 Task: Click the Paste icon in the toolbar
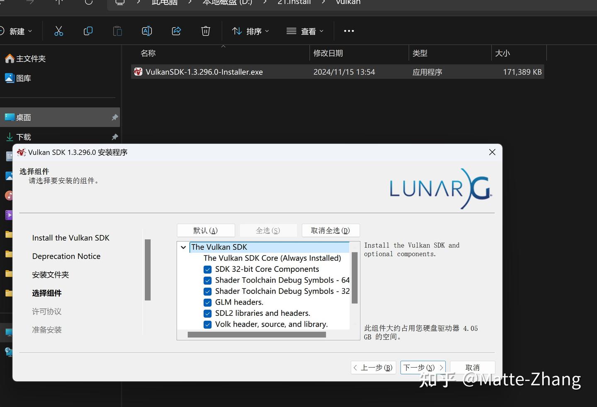(117, 31)
